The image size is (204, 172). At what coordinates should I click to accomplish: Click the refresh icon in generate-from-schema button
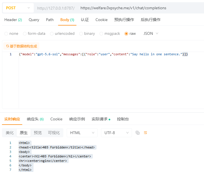(8, 46)
